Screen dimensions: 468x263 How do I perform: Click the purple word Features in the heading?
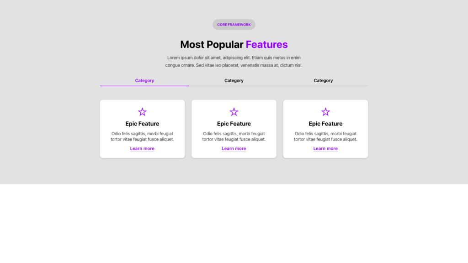click(x=266, y=45)
